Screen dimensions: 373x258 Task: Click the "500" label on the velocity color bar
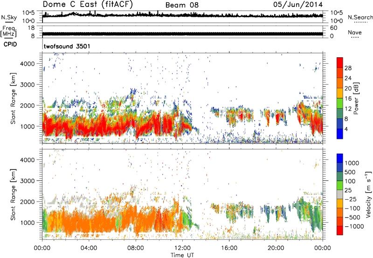click(350, 172)
